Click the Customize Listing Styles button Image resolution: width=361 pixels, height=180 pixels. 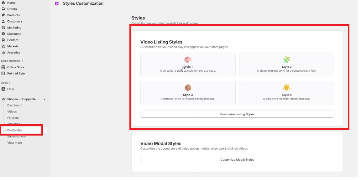click(x=237, y=114)
